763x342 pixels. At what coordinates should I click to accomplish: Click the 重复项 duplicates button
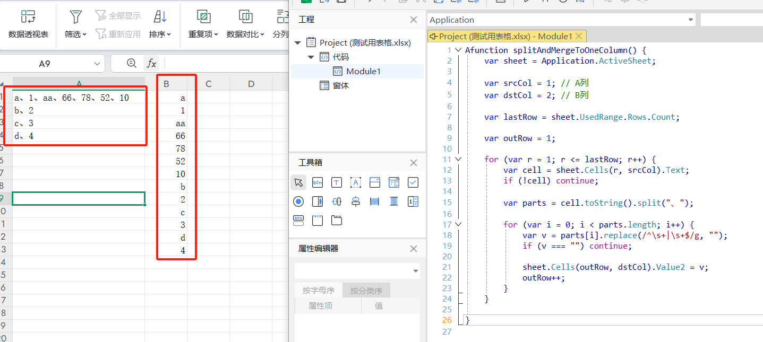click(x=203, y=24)
